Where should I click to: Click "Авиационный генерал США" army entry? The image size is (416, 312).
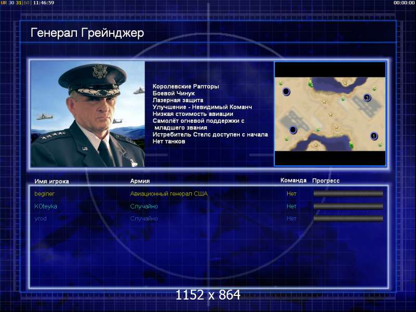point(168,193)
